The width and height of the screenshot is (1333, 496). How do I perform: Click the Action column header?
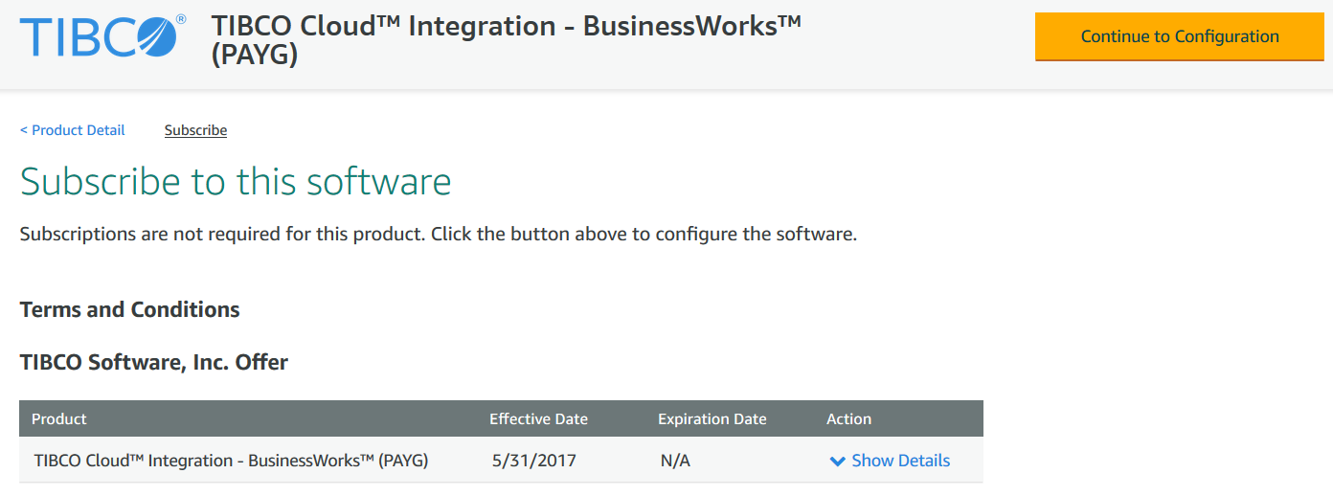(848, 418)
